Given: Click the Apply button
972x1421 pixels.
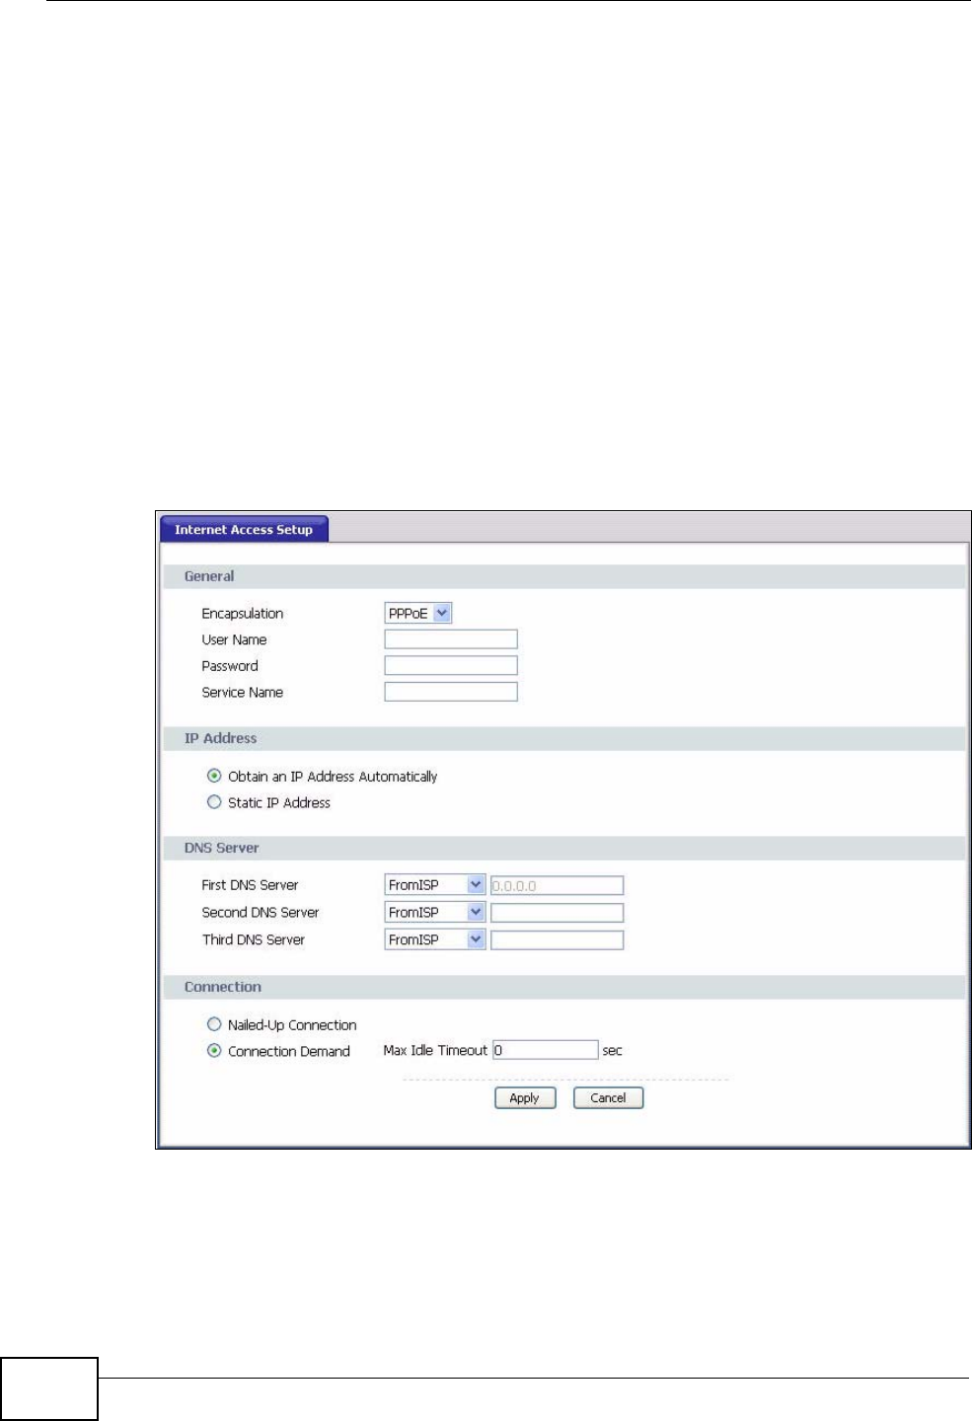Looking at the screenshot, I should [x=525, y=1098].
